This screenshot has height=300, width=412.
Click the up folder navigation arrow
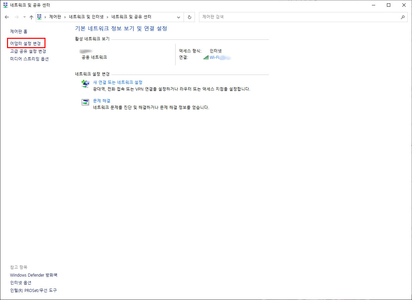point(31,17)
